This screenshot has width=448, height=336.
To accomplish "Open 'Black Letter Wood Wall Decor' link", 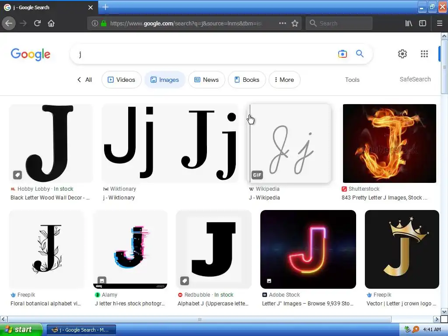I will tap(50, 198).
